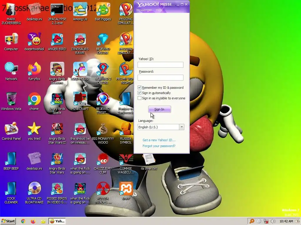Expand the Language dropdown
Screen dimensions: 301x225
tap(182, 127)
